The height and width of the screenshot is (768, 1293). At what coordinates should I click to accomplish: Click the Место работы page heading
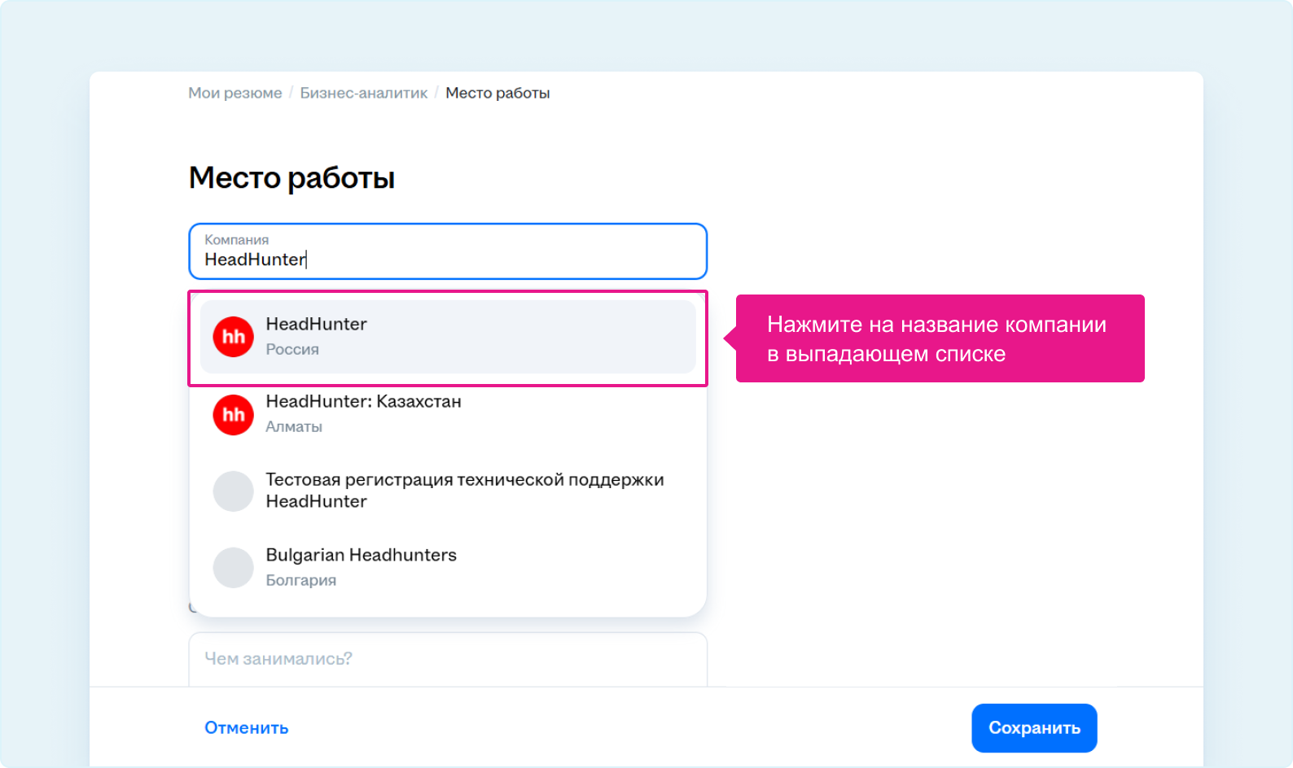pyautogui.click(x=291, y=178)
